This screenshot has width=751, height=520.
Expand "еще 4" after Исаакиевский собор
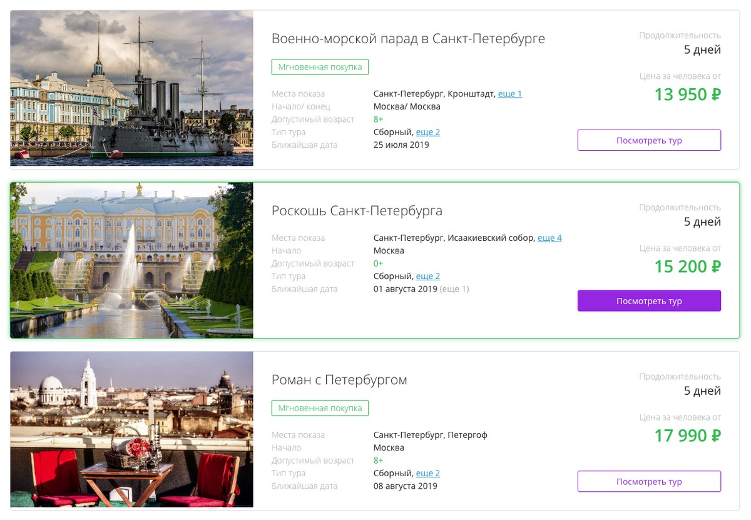click(549, 238)
